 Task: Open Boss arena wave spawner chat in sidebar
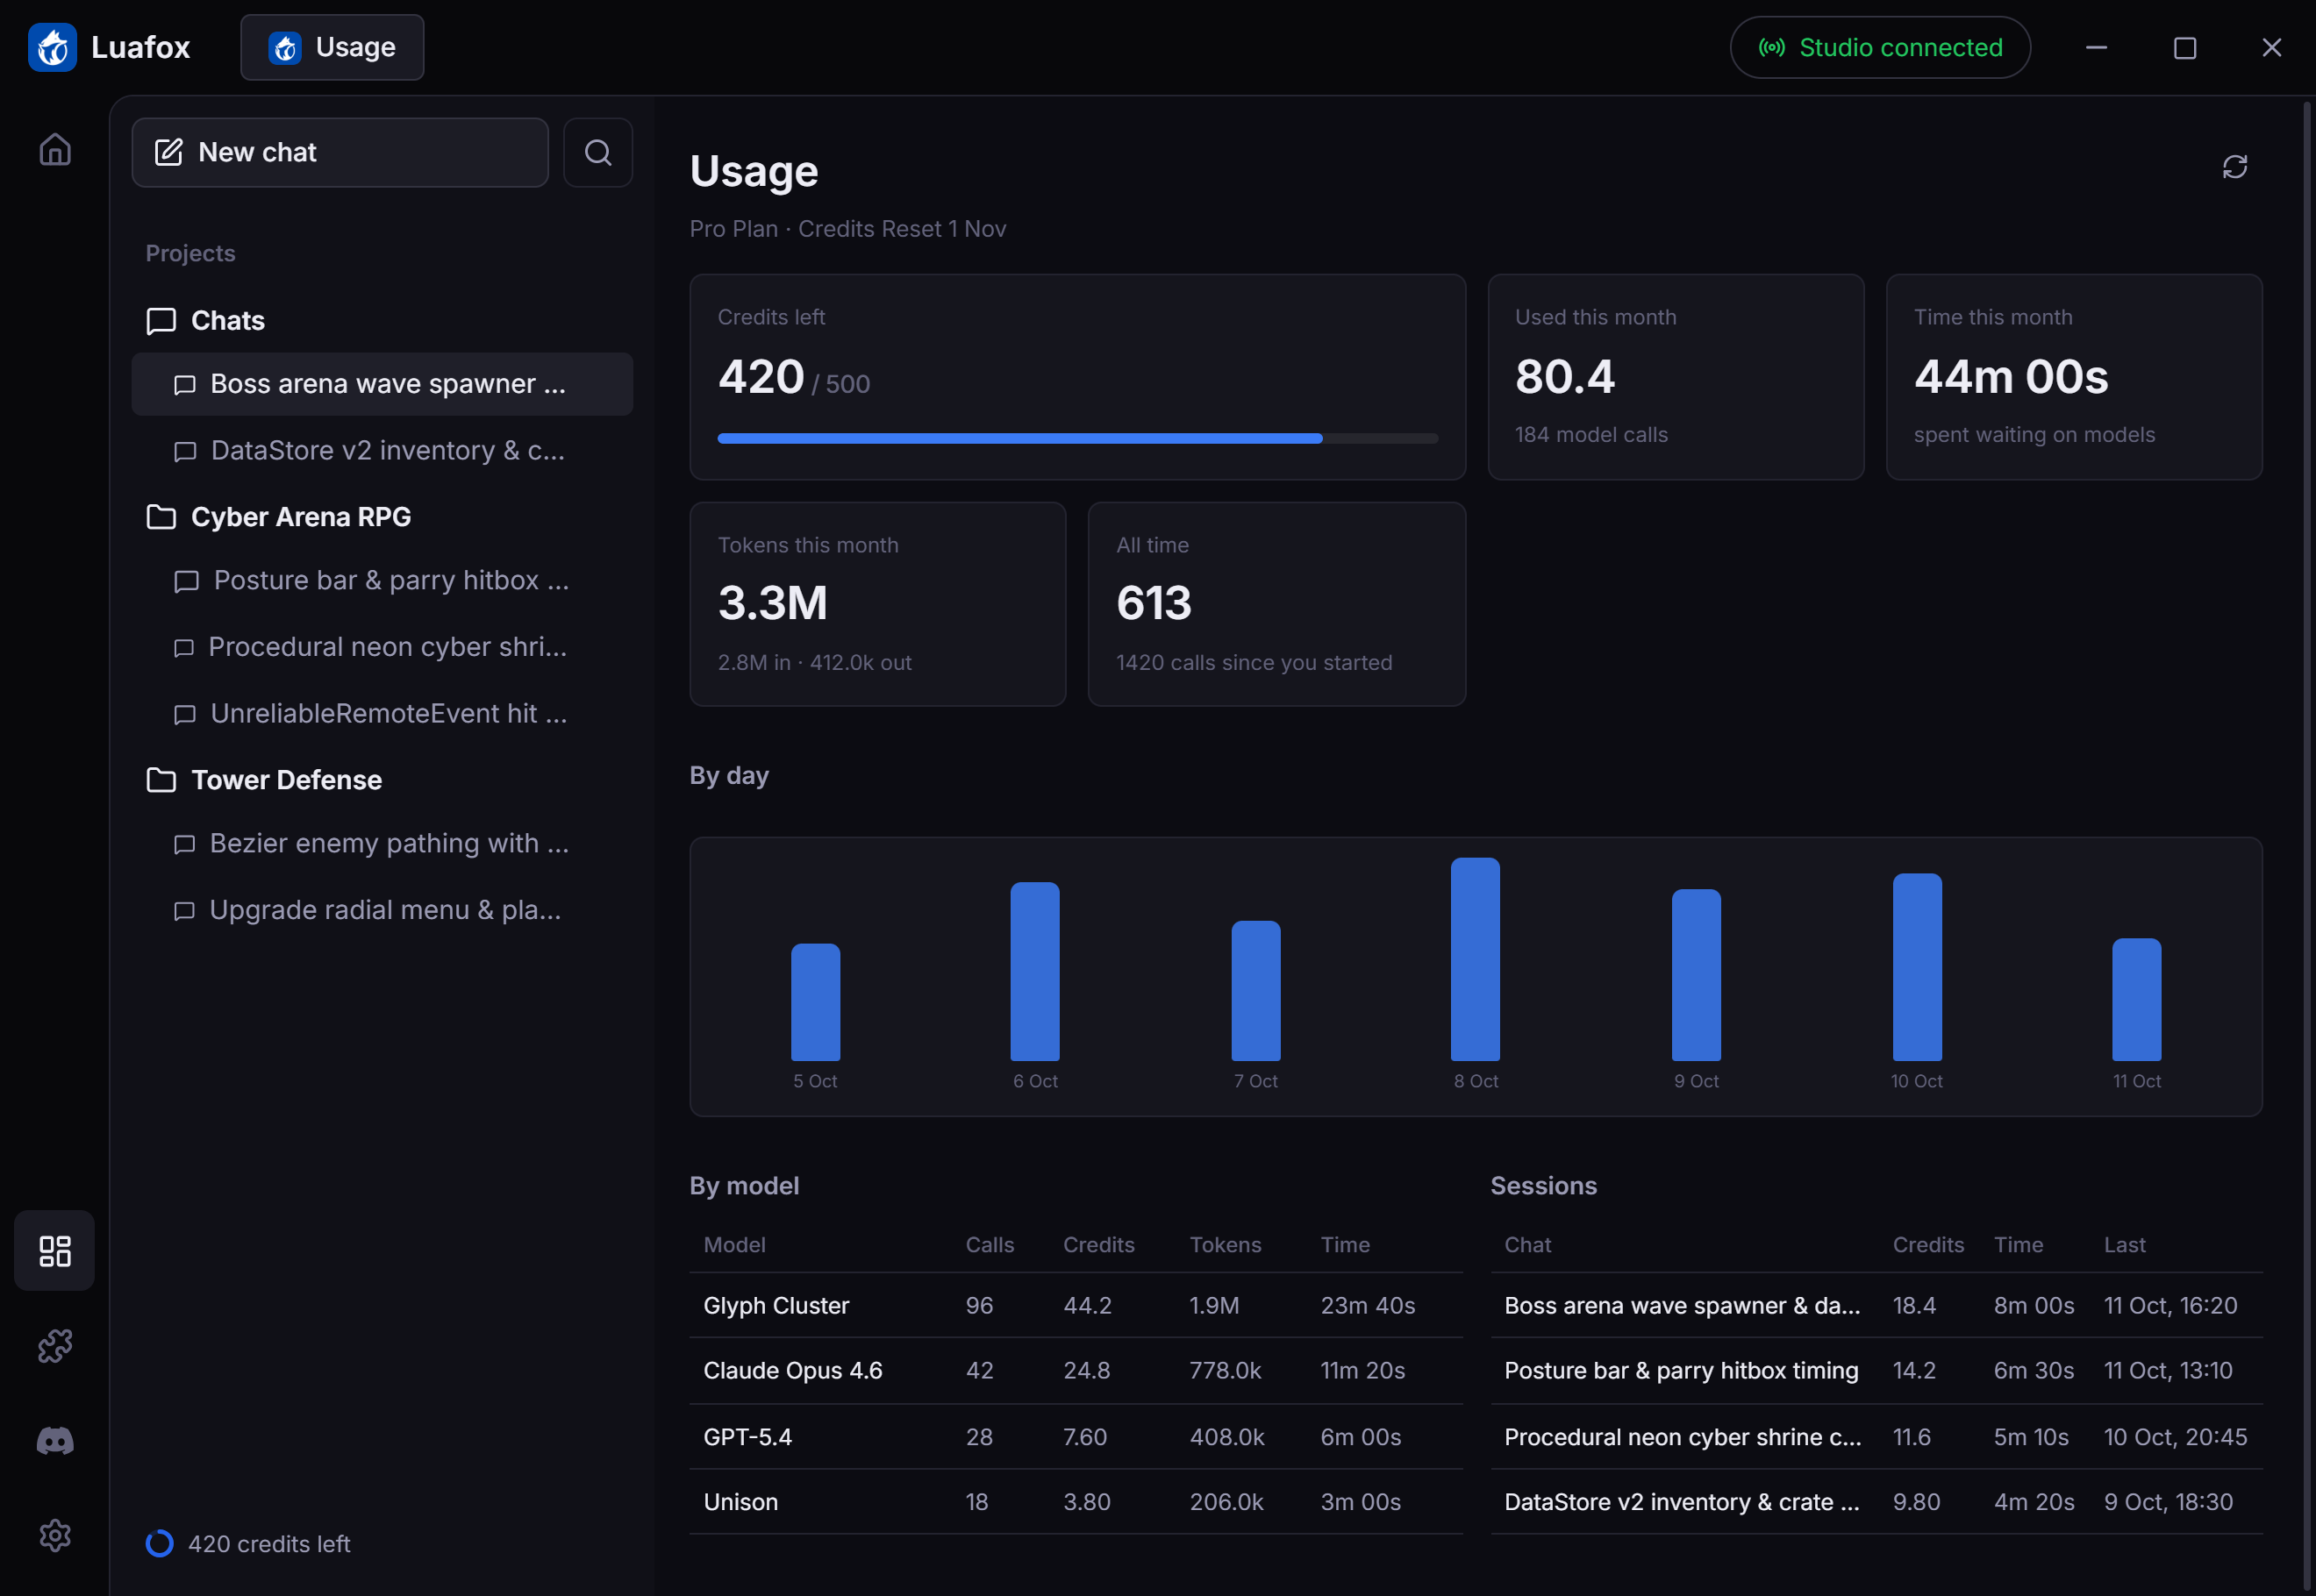point(382,384)
